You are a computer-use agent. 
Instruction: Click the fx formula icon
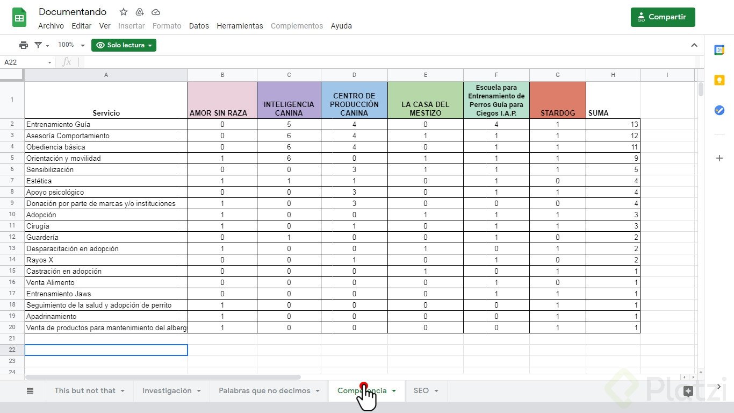67,62
